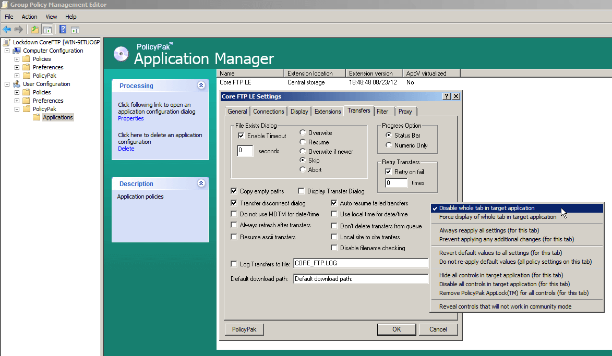Close the Core FTP LE Settings dialog

pos(456,96)
